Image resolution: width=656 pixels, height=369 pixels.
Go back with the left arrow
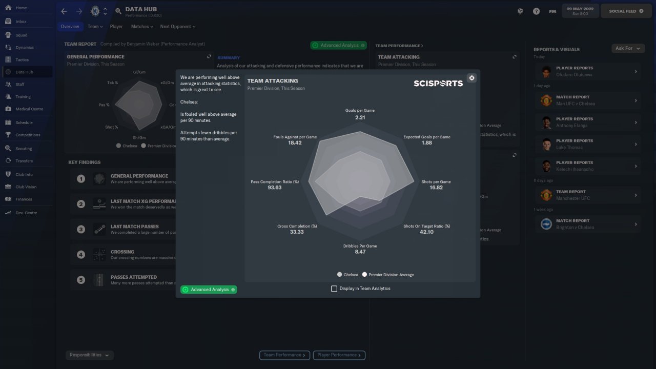click(64, 11)
